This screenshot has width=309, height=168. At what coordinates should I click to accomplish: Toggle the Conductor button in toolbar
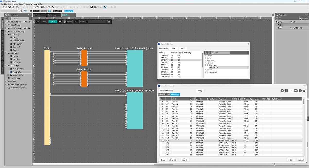coord(69,11)
